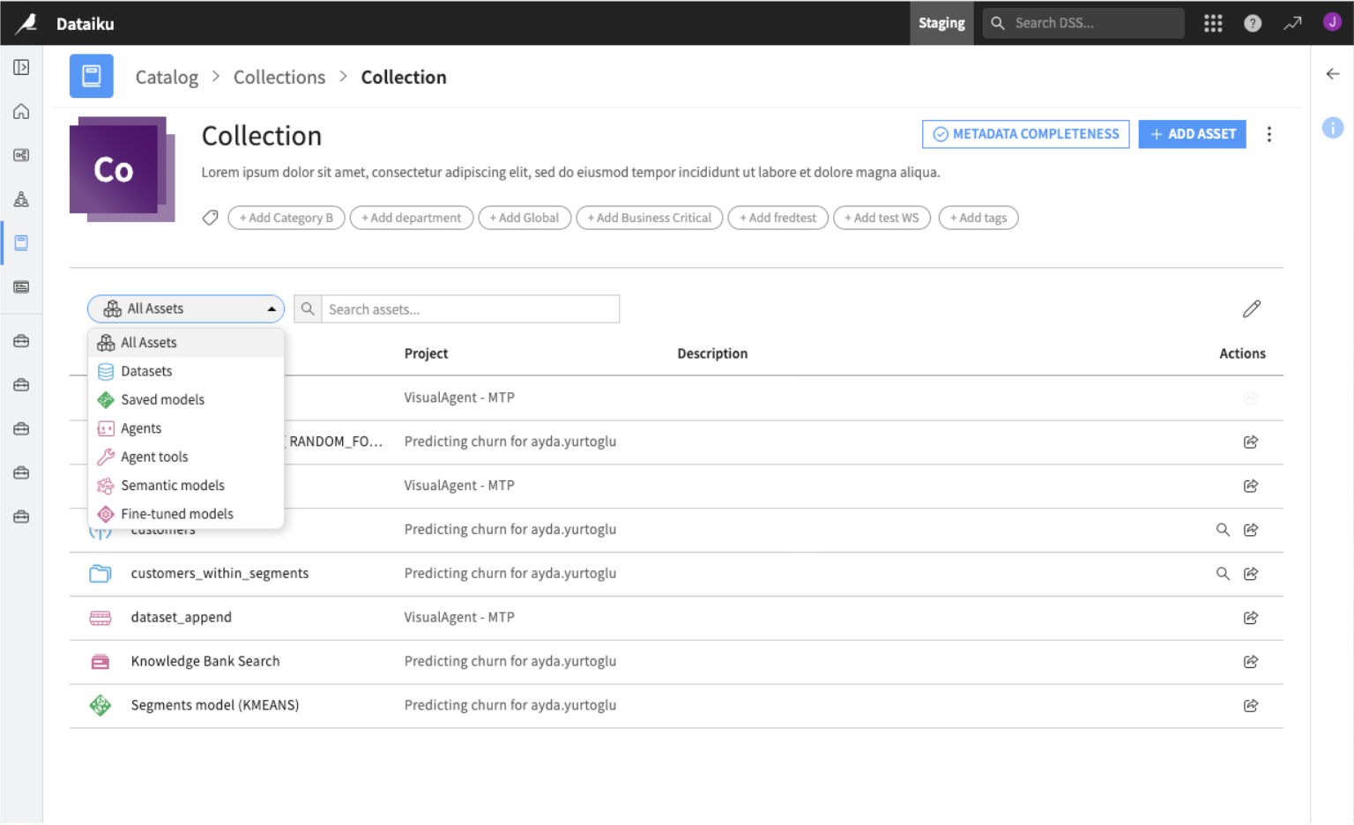Open dataset_append with its export icon
This screenshot has height=825, width=1354.
[x=1251, y=618]
